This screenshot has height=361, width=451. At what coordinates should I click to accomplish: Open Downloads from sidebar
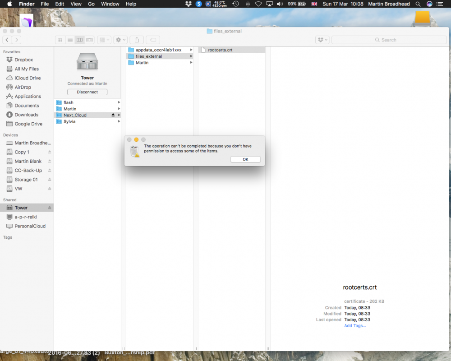27,115
